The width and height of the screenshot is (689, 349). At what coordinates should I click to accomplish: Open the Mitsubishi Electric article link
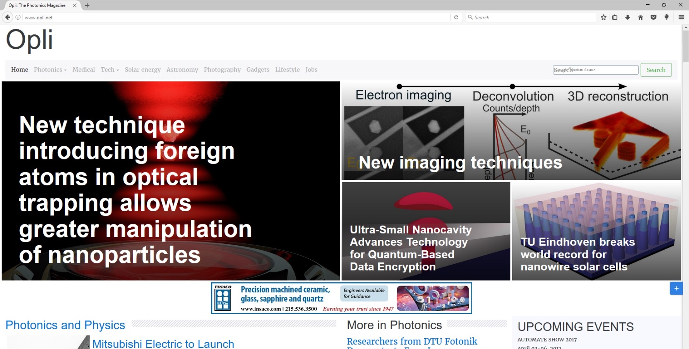click(163, 344)
